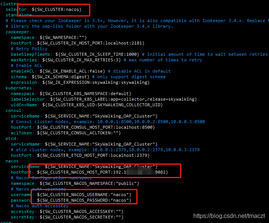The width and height of the screenshot is (269, 223).
Task: Click the ${SW_CLUSTER_ETCD_HOST_PORT:localhost:2379} value
Action: click(x=93, y=156)
